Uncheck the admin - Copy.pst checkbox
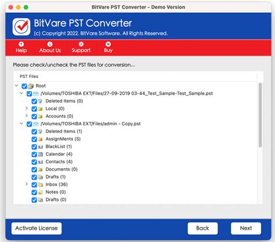The height and width of the screenshot is (242, 275). coord(29,124)
